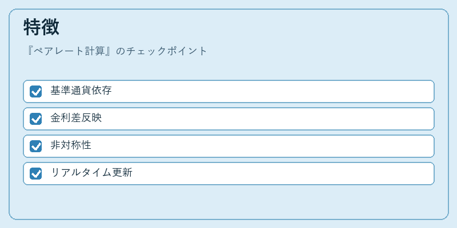Toggle the 金利差反映 checkbox
The image size is (457, 228).
35,119
